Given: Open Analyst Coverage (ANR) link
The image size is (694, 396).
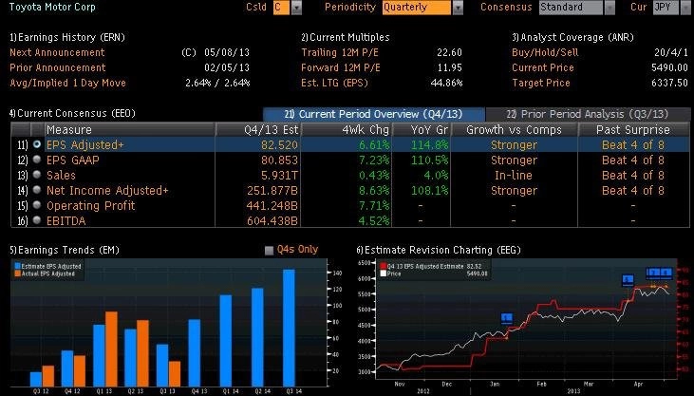Looking at the screenshot, I should [572, 37].
